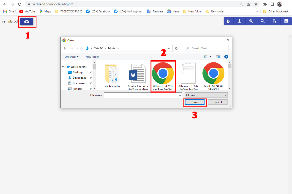Viewport: 292px width, 194px height.
Task: Open the All Files type dropdown
Action: (206, 95)
